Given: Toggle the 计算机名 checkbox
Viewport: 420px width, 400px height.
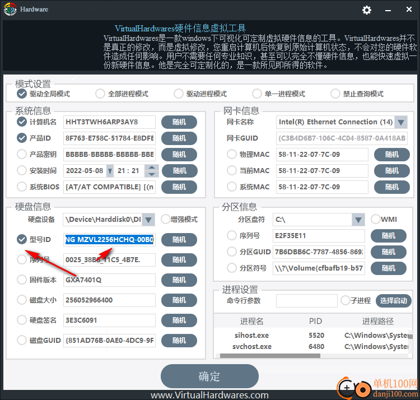Looking at the screenshot, I should (22, 122).
